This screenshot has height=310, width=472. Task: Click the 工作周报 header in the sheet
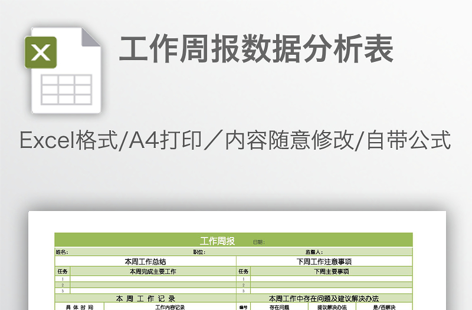click(x=217, y=241)
